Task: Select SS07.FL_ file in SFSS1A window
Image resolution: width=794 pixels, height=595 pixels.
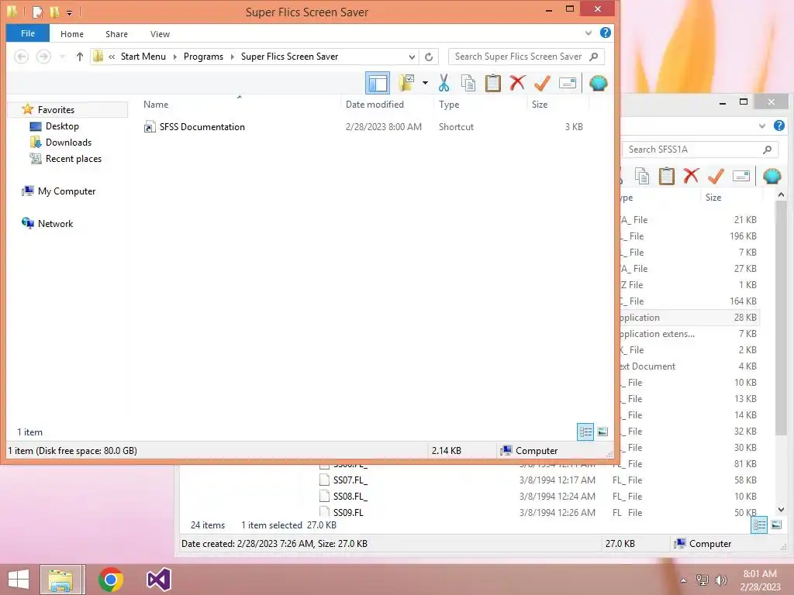Action: (x=350, y=480)
